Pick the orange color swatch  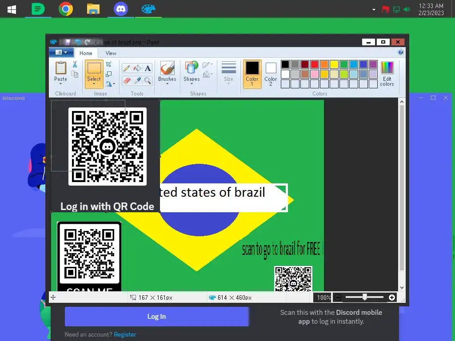tap(324, 64)
